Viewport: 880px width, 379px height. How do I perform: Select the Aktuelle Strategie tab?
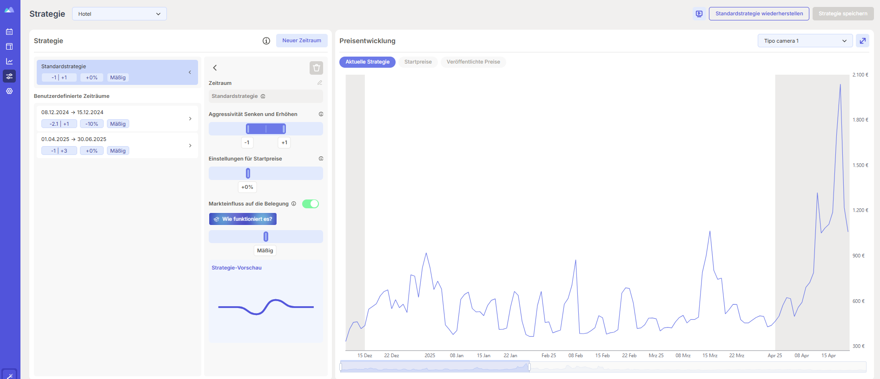(x=367, y=62)
